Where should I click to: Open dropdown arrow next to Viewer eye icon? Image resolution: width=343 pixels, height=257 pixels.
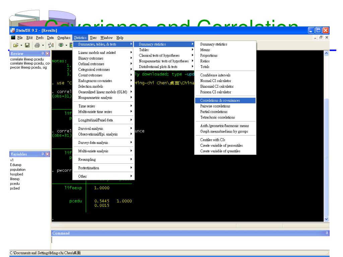tap(66, 45)
